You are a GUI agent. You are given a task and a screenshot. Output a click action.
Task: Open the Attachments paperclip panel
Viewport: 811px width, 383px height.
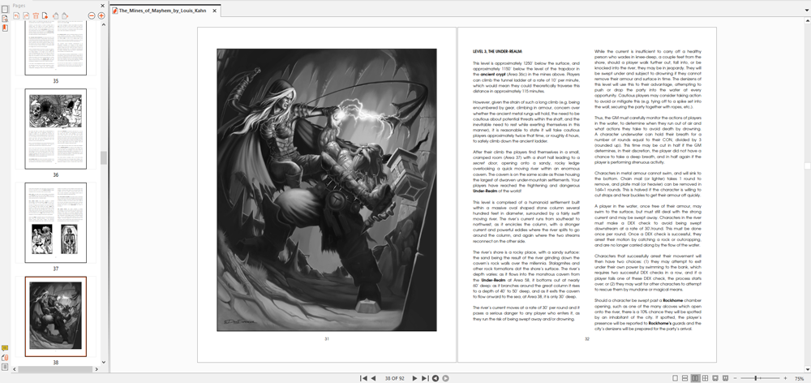tap(5, 357)
